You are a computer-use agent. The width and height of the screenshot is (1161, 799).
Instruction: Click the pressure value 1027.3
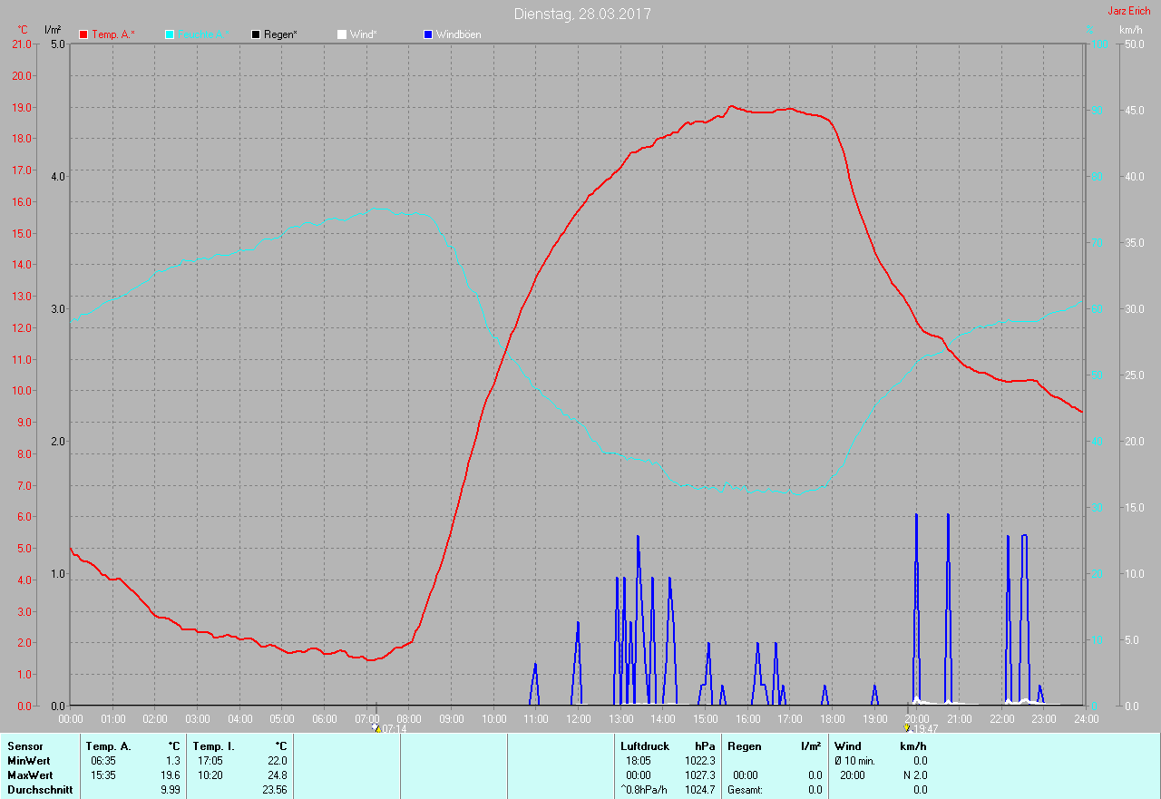click(x=699, y=775)
